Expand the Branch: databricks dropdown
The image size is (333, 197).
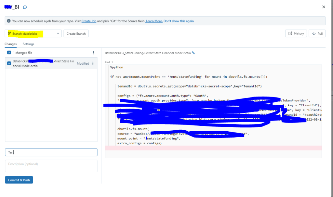(33, 33)
